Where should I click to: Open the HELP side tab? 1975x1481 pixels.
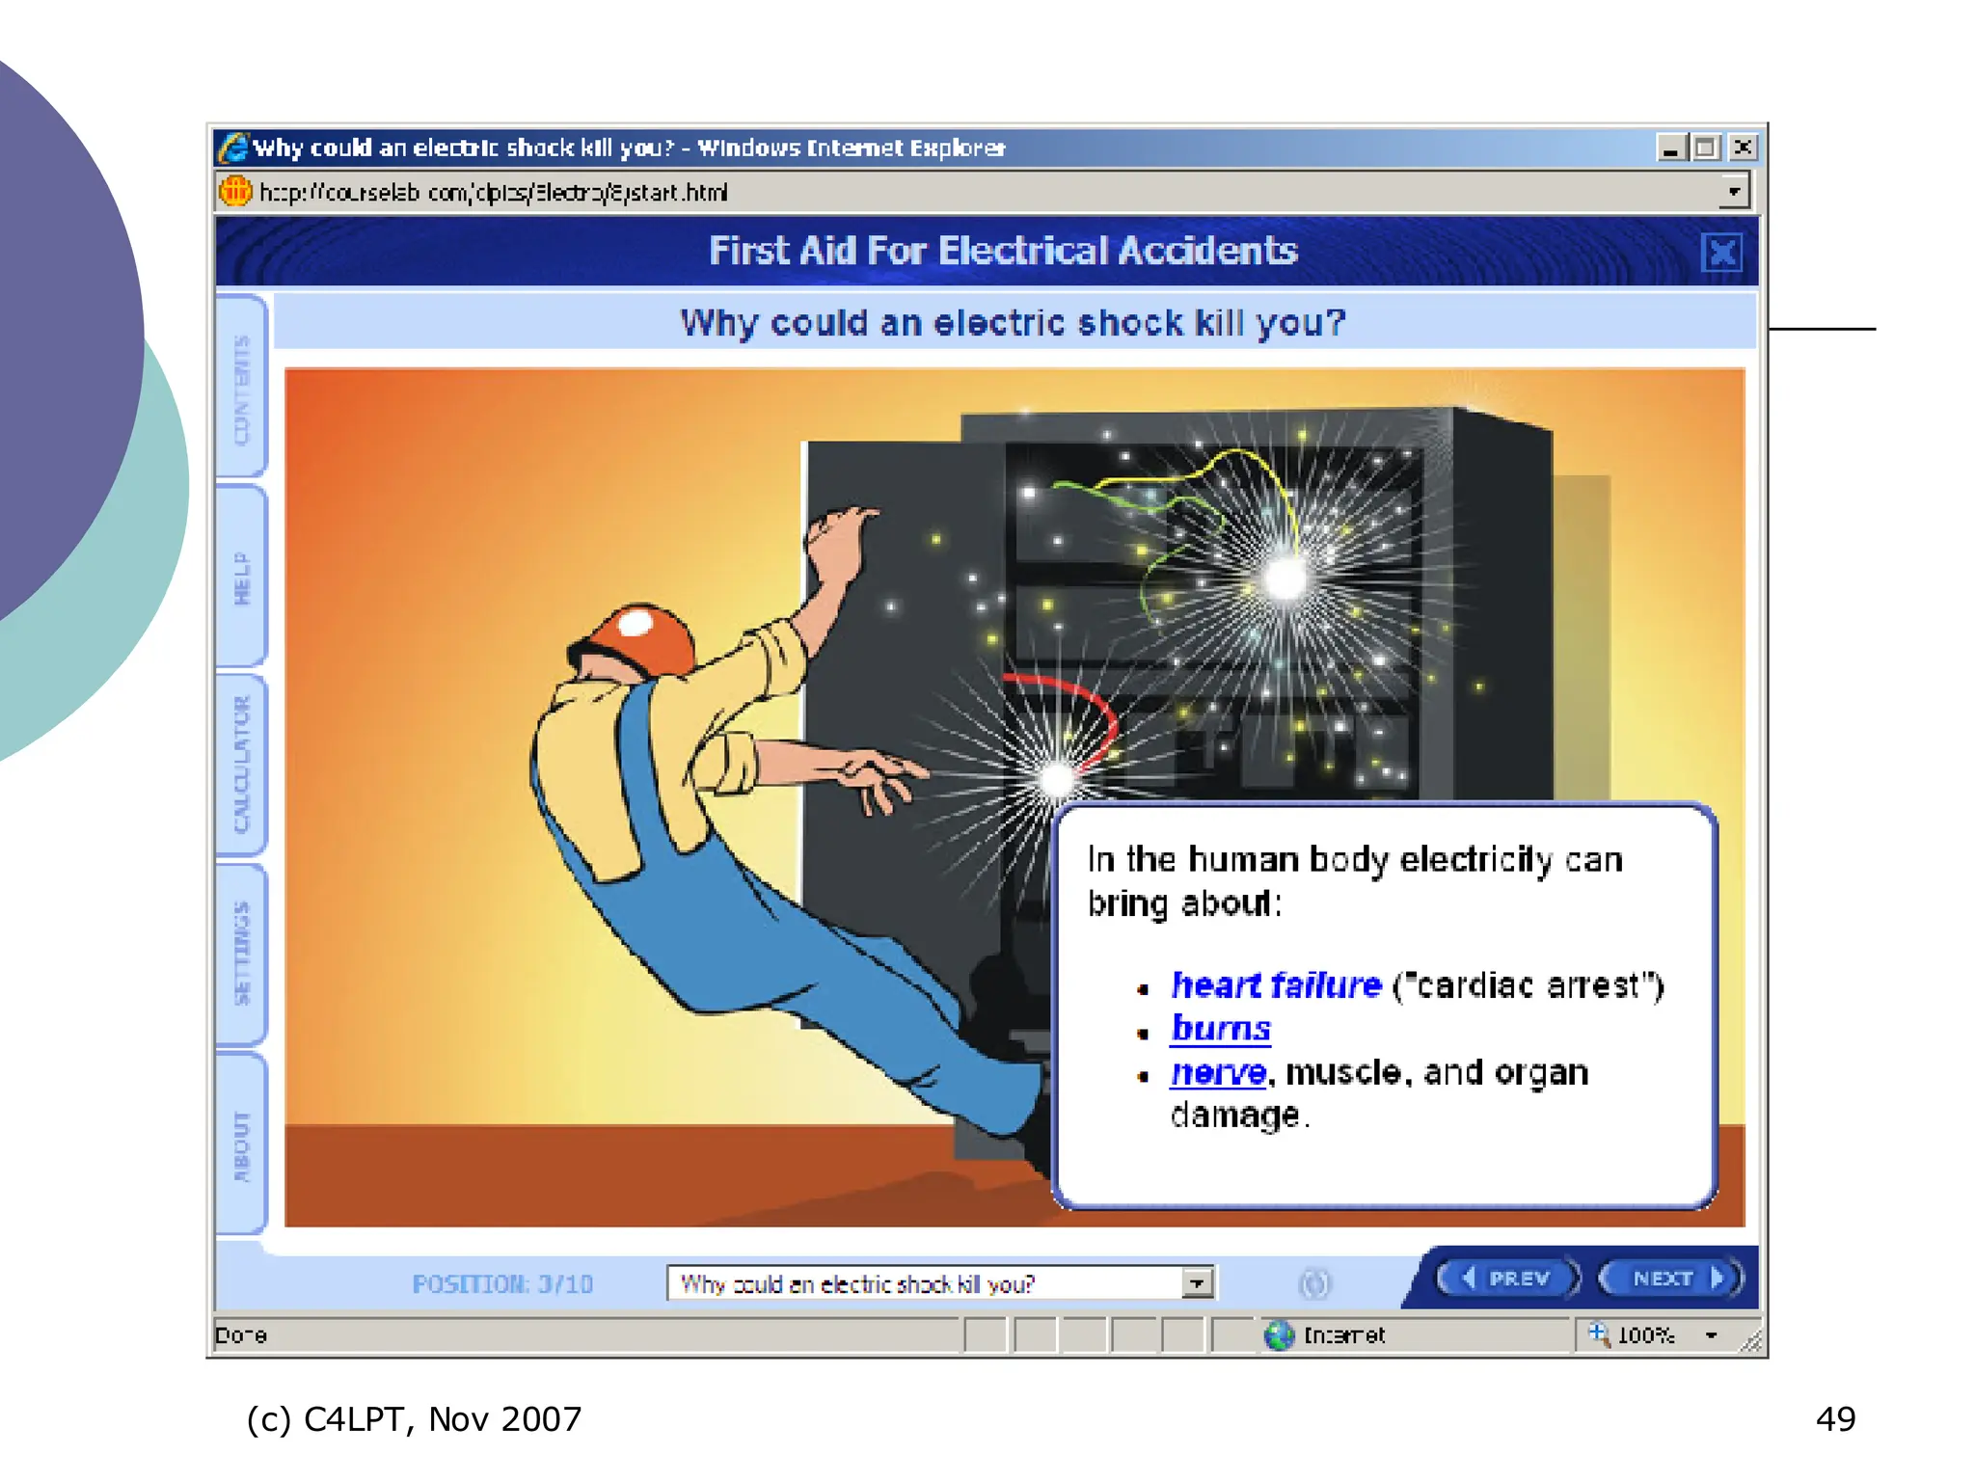pos(241,578)
